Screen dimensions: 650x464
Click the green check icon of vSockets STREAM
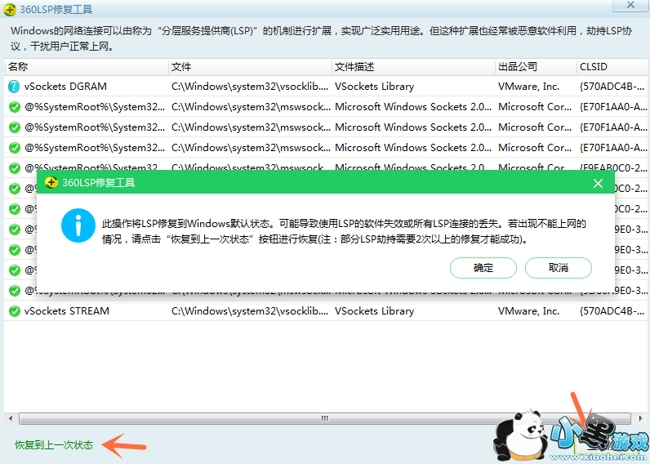(x=14, y=311)
